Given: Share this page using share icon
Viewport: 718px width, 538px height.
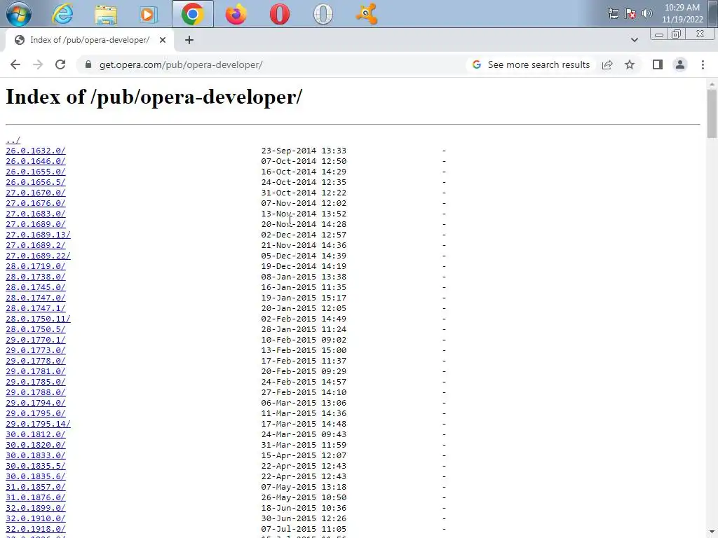Looking at the screenshot, I should (607, 64).
